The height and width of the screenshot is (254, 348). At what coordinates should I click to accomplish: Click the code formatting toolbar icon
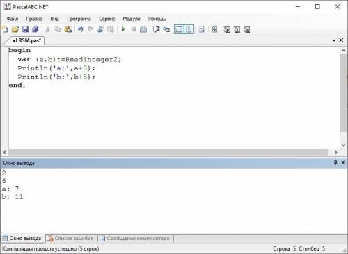(x=202, y=29)
